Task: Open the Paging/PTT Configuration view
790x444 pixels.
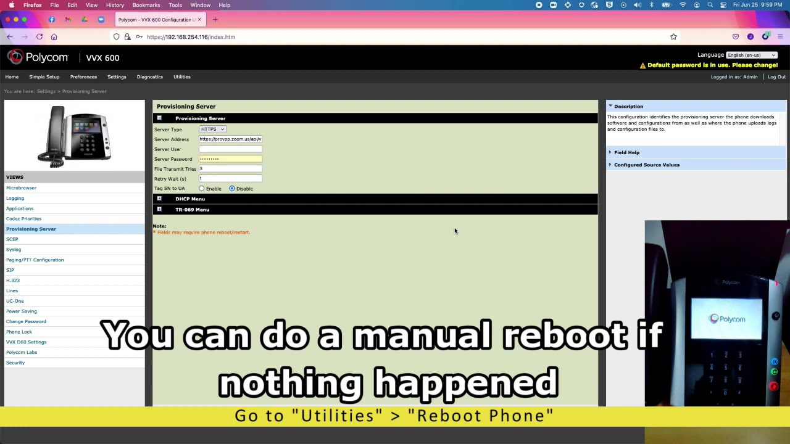Action: (35, 260)
